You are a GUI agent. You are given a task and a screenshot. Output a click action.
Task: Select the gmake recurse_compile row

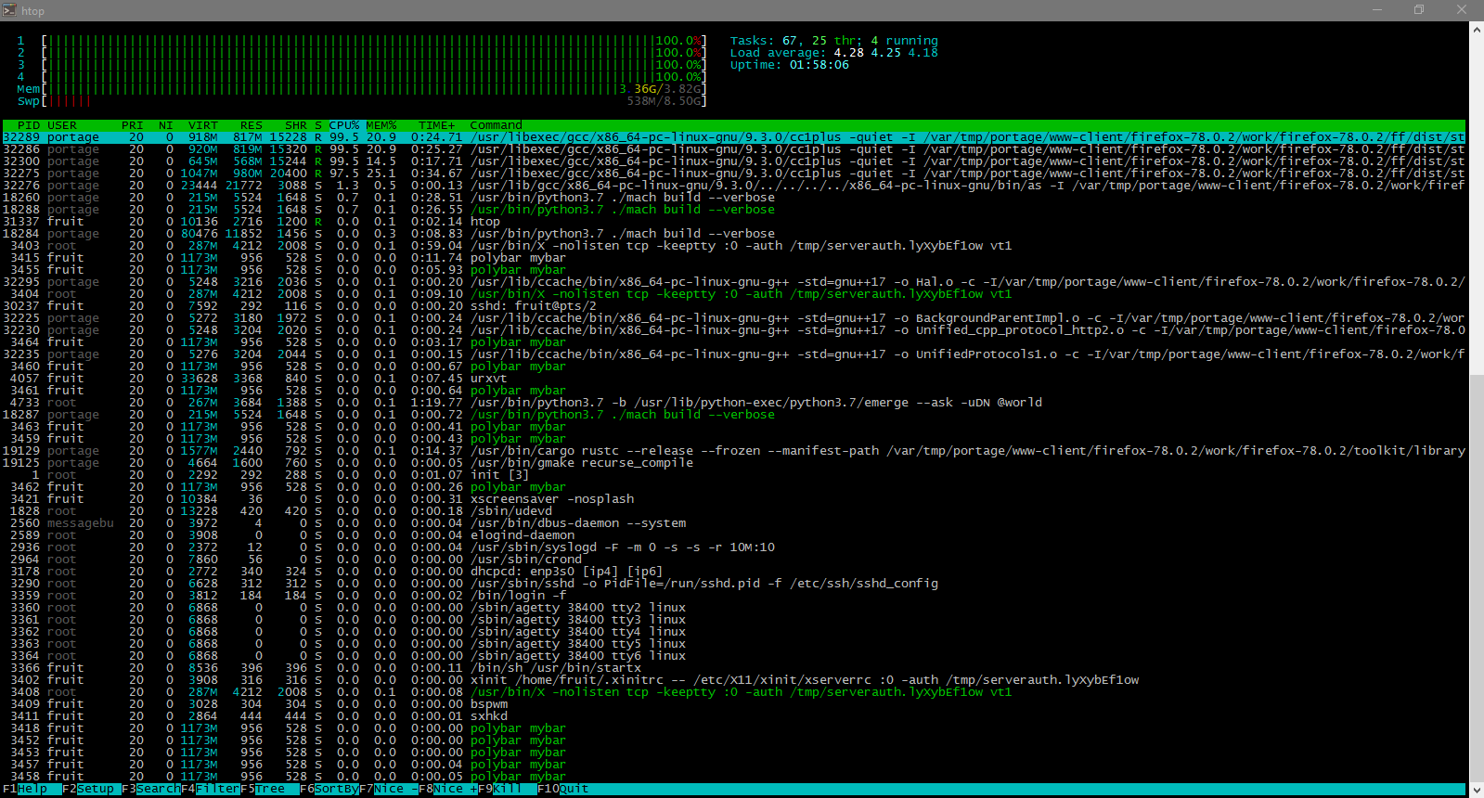point(734,463)
